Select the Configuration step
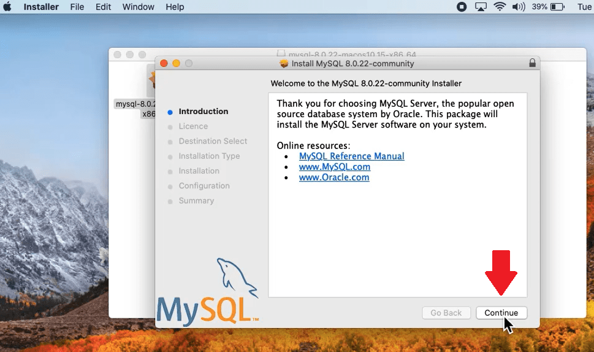594x352 pixels. (204, 186)
